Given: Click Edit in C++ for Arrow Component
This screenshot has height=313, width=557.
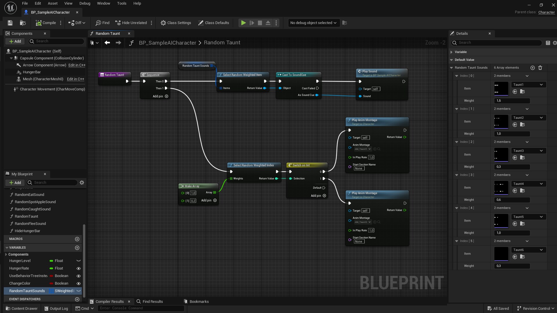Looking at the screenshot, I should point(76,65).
